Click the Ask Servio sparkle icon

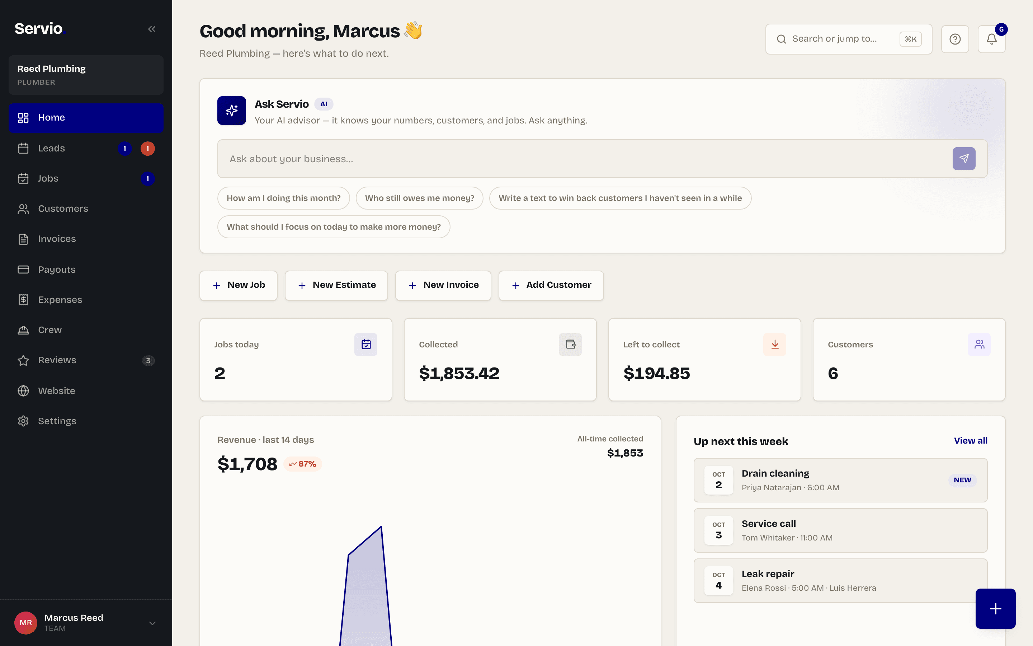point(231,111)
